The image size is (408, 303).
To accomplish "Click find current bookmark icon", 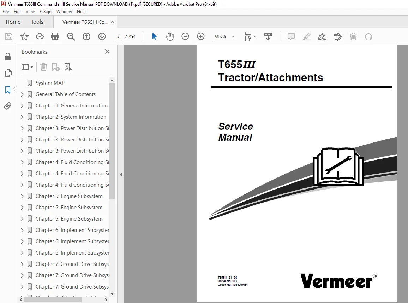I will coord(68,67).
